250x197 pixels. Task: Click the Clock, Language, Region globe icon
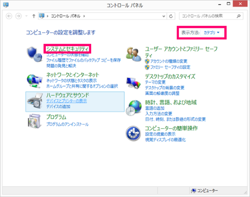point(134,108)
